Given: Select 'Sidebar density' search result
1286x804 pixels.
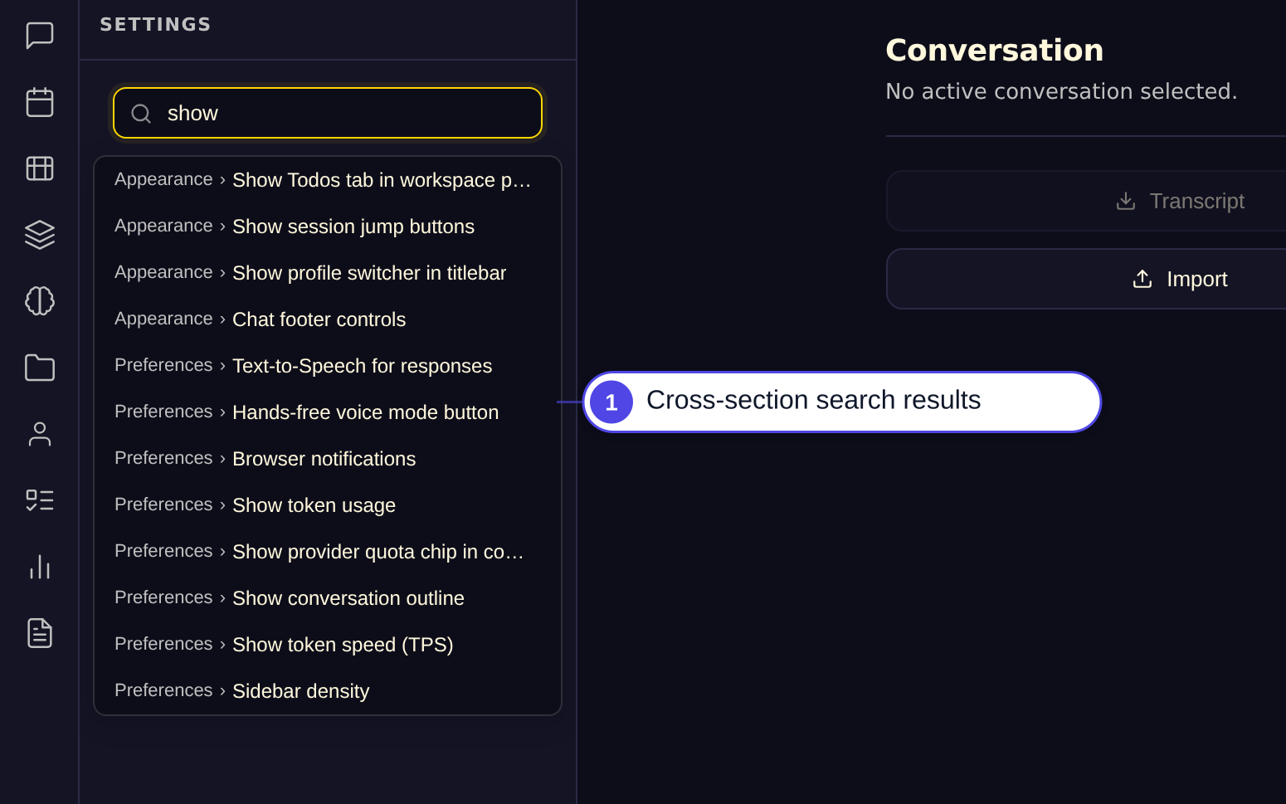Looking at the screenshot, I should pyautogui.click(x=328, y=691).
